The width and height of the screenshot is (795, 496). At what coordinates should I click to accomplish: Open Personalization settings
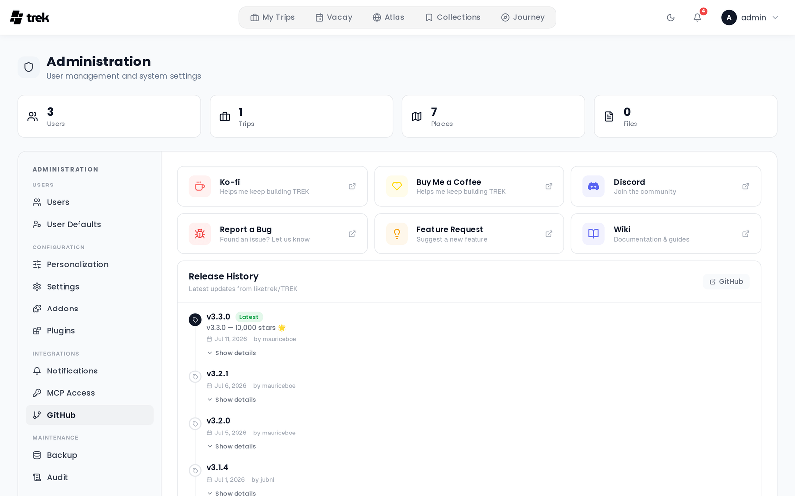[89, 265]
